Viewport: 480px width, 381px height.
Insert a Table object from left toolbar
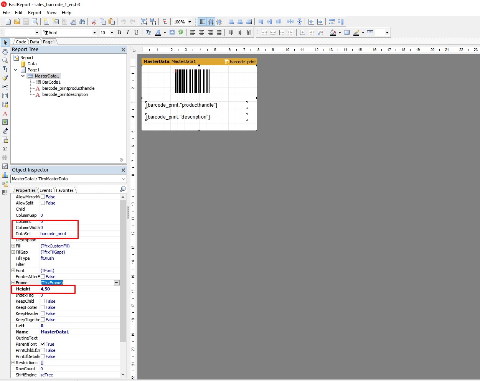click(x=5, y=157)
